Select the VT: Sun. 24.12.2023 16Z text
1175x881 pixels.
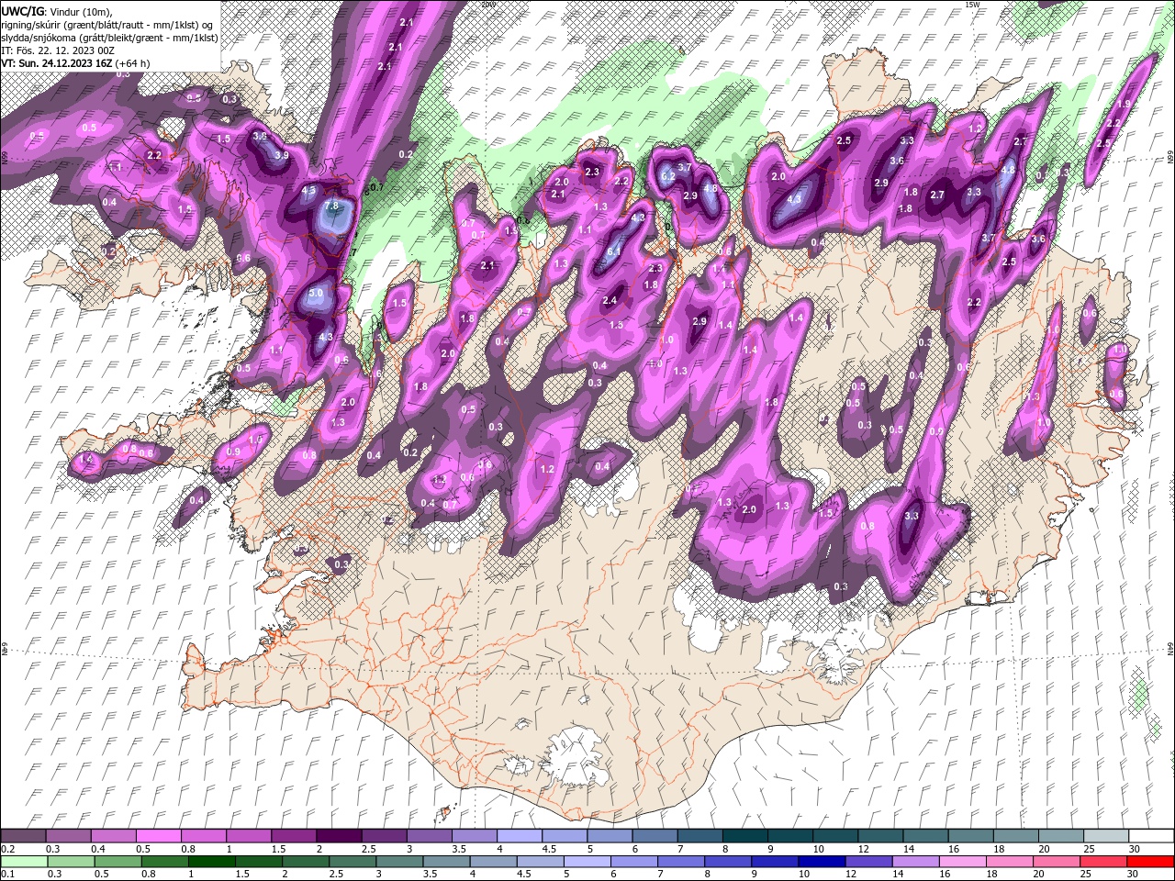point(57,63)
